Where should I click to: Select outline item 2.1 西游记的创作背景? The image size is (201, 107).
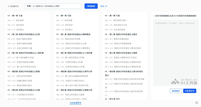(73, 39)
